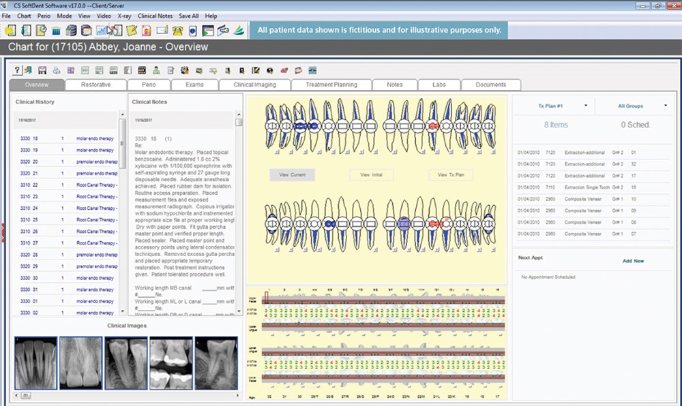
Task: Click down arrow of Clinical History scrollbar
Action: (x=122, y=311)
